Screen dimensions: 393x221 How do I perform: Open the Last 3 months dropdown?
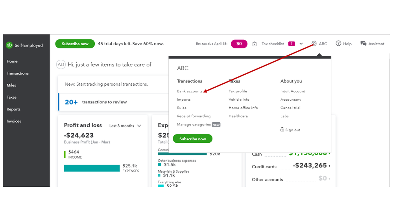[x=125, y=126]
